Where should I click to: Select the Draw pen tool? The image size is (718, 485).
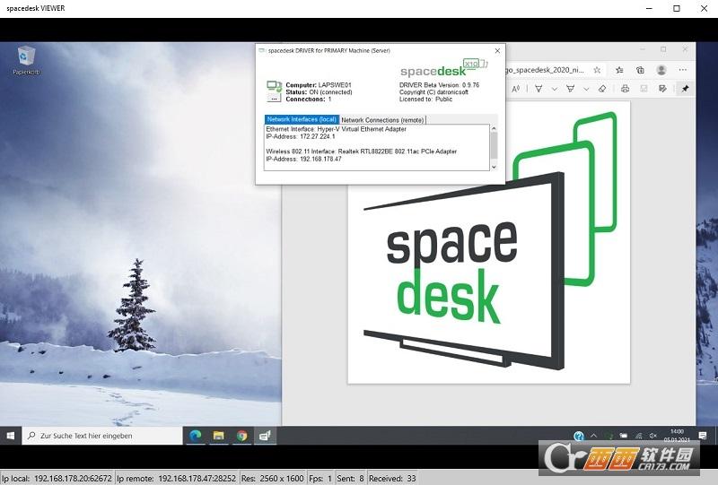click(x=538, y=89)
